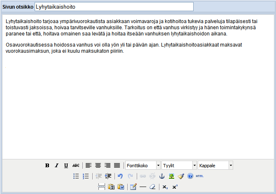Insert a bulleted list
The image size is (276, 194).
(x=76, y=176)
